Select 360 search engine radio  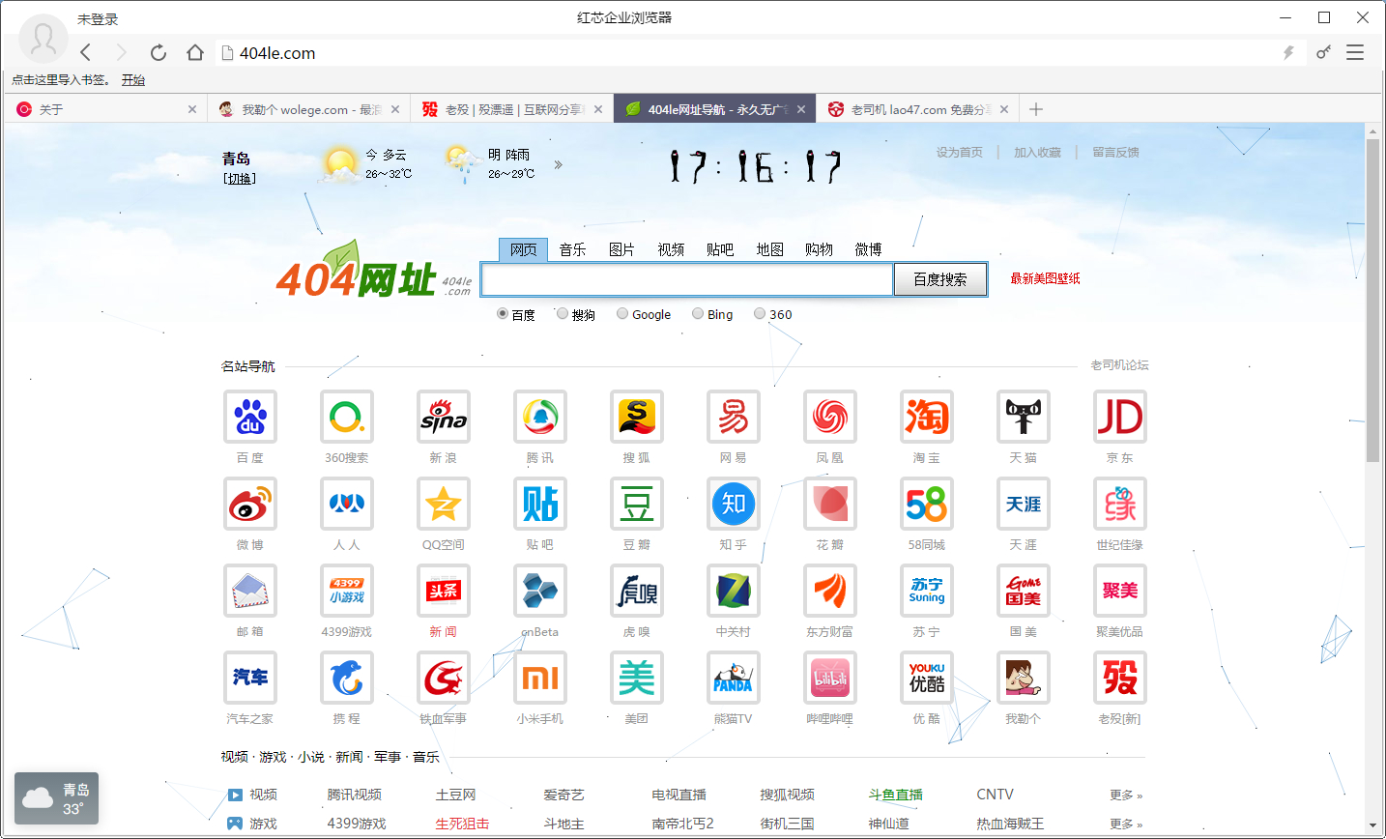click(760, 313)
